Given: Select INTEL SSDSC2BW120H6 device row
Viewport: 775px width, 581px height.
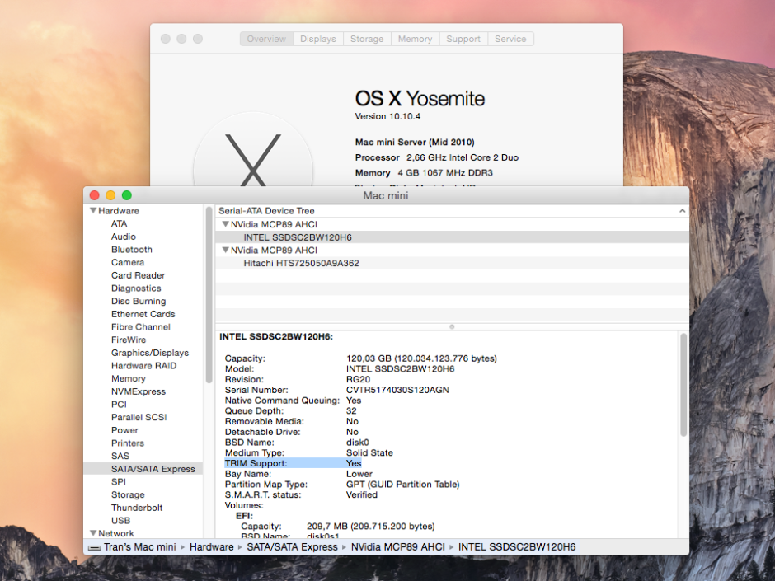Looking at the screenshot, I should click(x=452, y=237).
